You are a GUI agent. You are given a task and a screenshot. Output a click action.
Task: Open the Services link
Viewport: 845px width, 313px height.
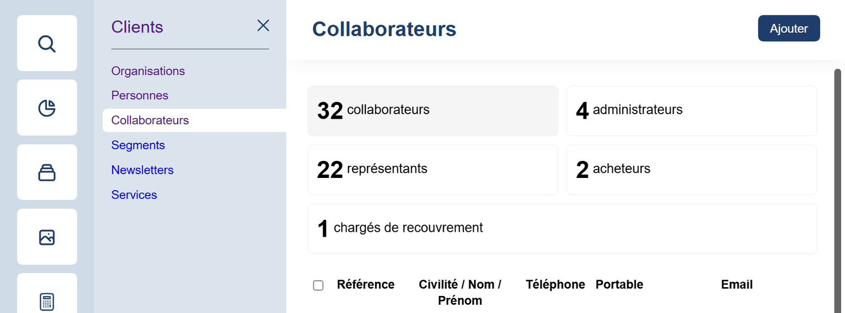134,195
